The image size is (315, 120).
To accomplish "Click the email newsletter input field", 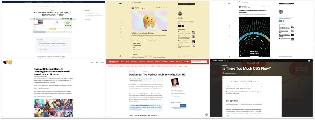I will point(175,106).
